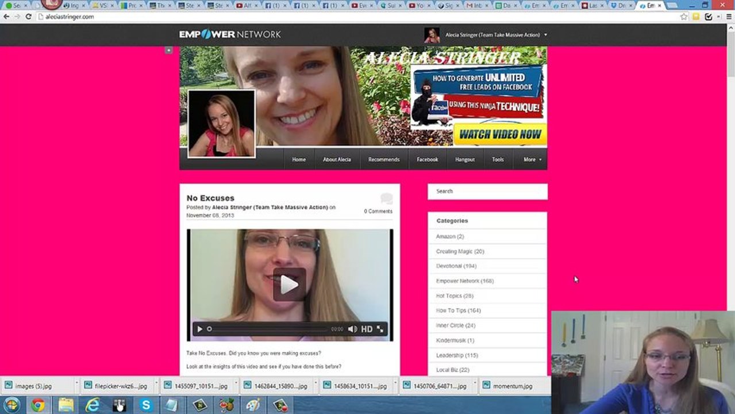Open dropdown arrow for 1462844_15890 download

(316, 384)
